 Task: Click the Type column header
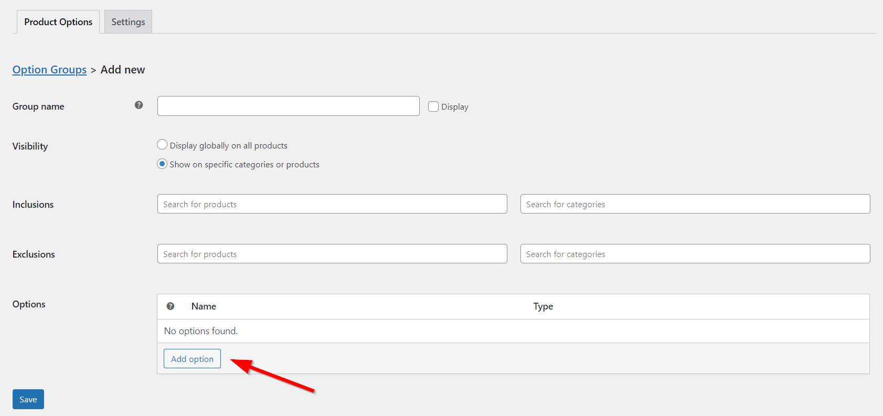pos(543,306)
